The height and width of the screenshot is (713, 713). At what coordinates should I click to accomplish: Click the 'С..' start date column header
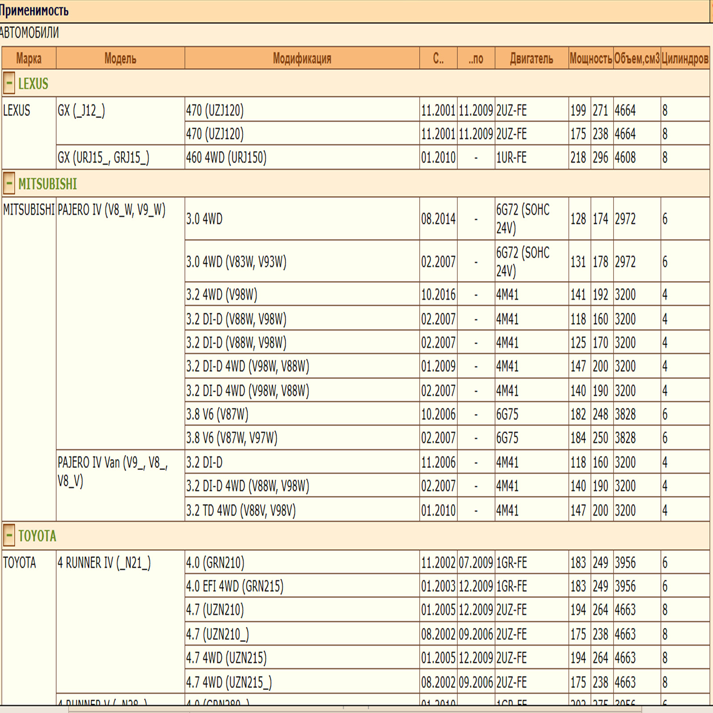click(x=438, y=58)
